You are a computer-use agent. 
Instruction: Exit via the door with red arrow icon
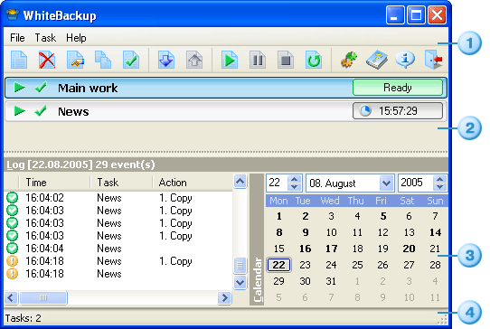(x=434, y=60)
